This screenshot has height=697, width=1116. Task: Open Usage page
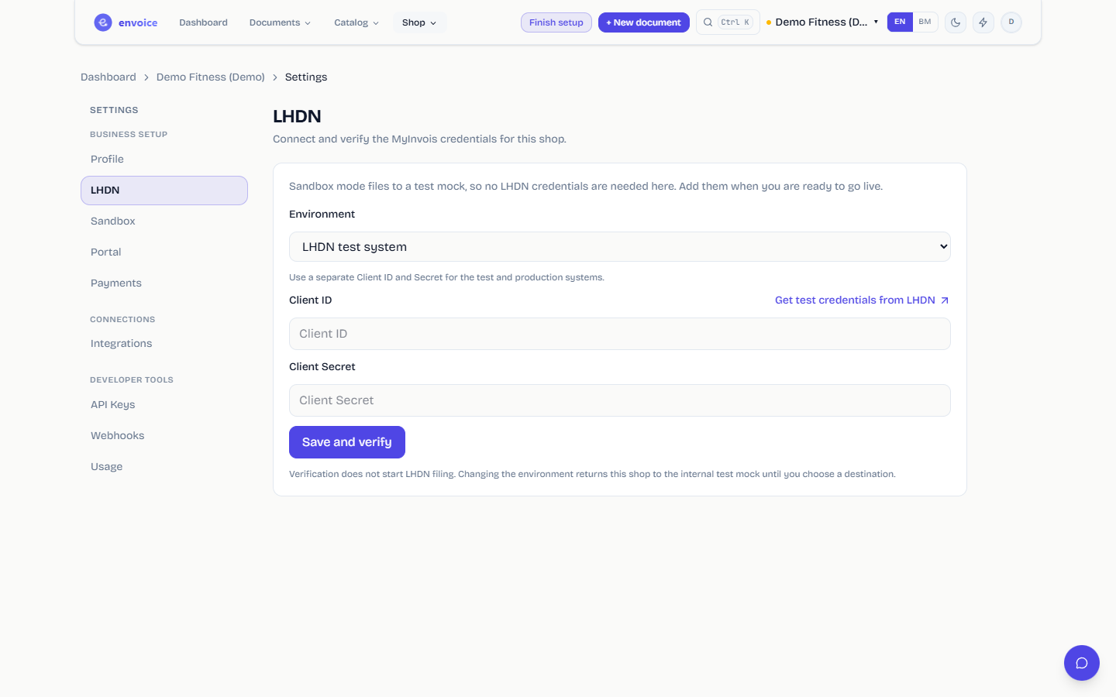pyautogui.click(x=164, y=467)
